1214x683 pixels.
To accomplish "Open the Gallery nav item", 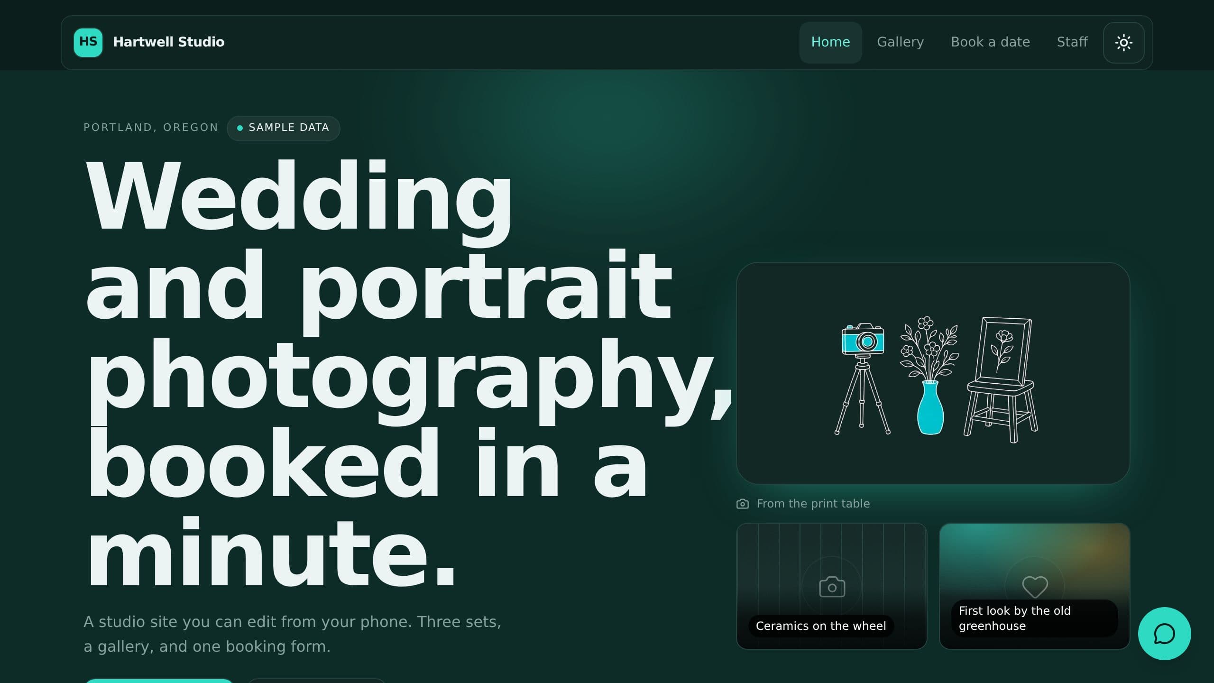I will click(x=900, y=42).
